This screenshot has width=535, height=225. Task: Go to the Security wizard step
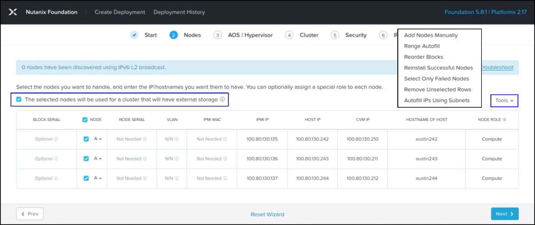[x=356, y=35]
